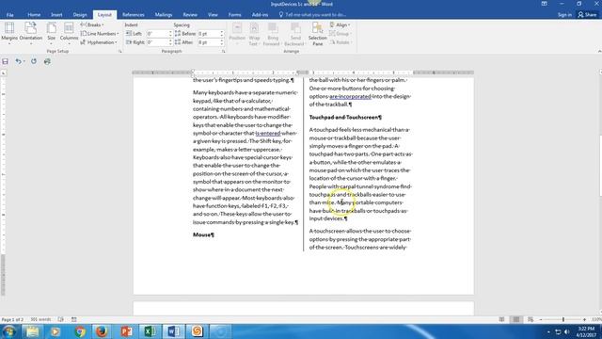Switch to the Design tab
This screenshot has height=339, width=602.
(x=80, y=15)
